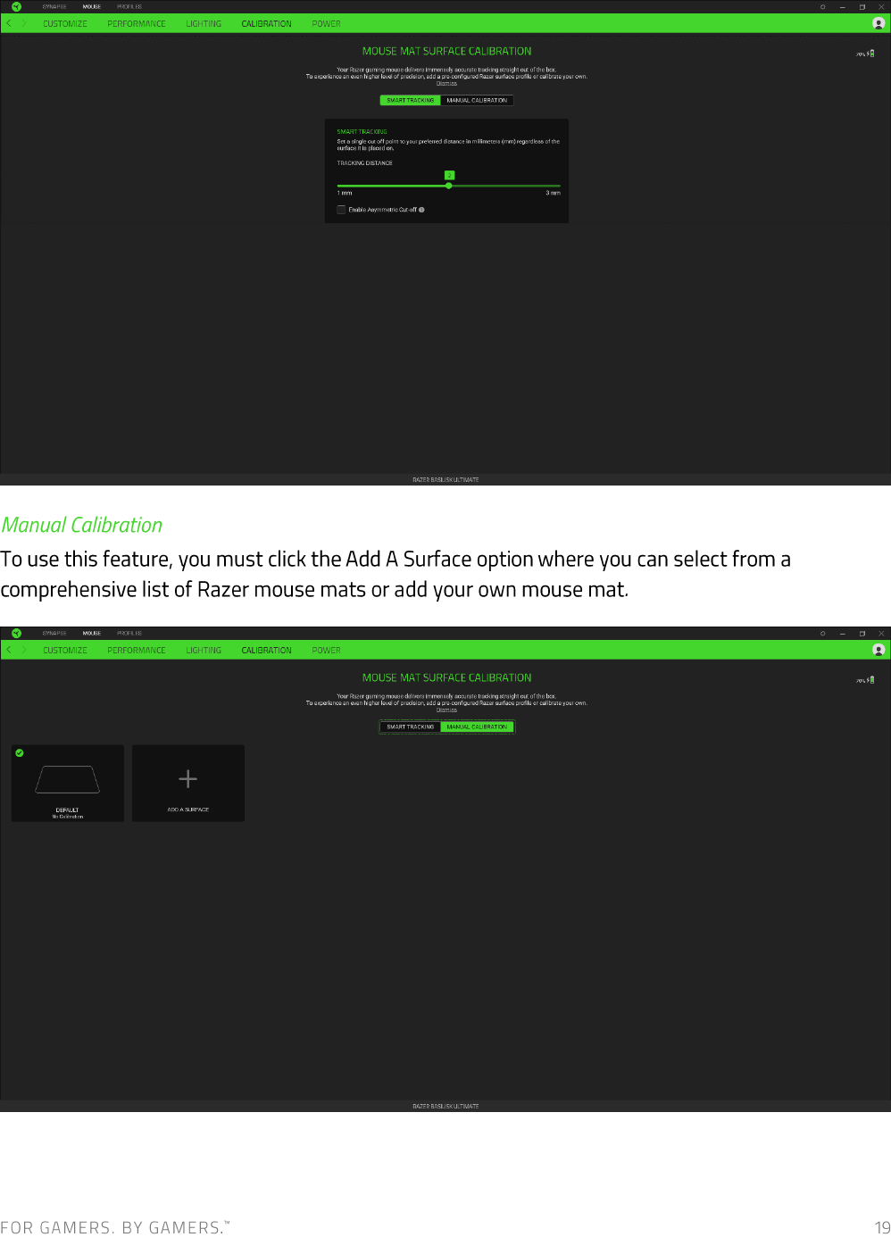Choose Smart Tracking button in the second screenshot
Screen dimensions: 891x1237
(410, 727)
